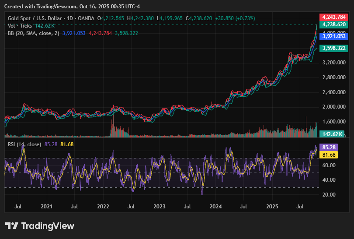354x239 pixels.
Task: Click the red 4,243.784 upper band price tag
Action: coord(333,17)
